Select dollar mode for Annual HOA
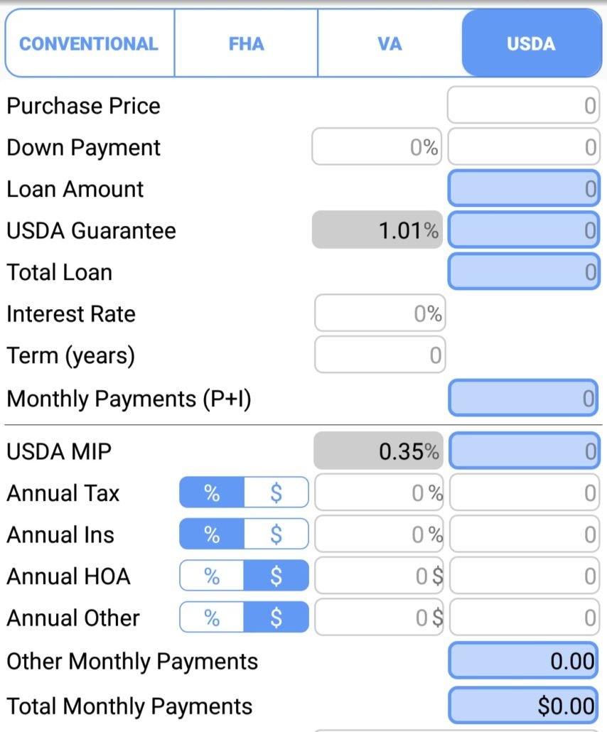 pos(276,576)
